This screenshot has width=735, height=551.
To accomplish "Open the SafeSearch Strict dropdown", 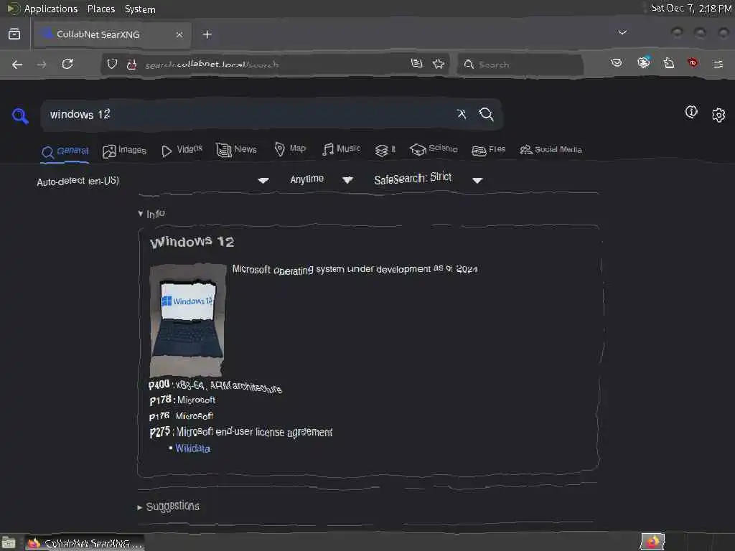I will pyautogui.click(x=428, y=179).
